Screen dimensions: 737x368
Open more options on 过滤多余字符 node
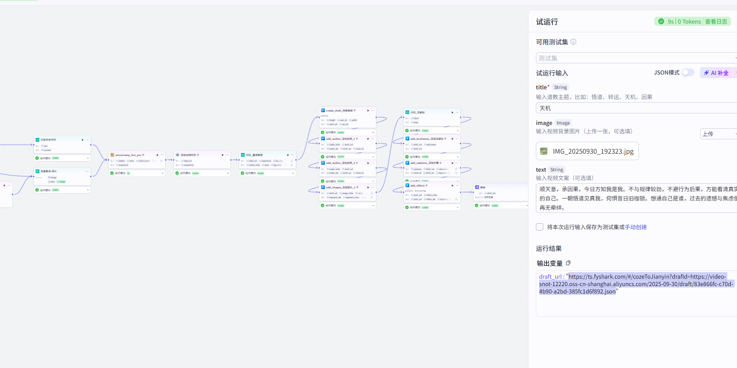pos(87,140)
